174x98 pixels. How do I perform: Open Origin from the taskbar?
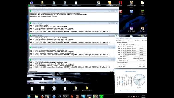pyautogui.click(x=72, y=96)
